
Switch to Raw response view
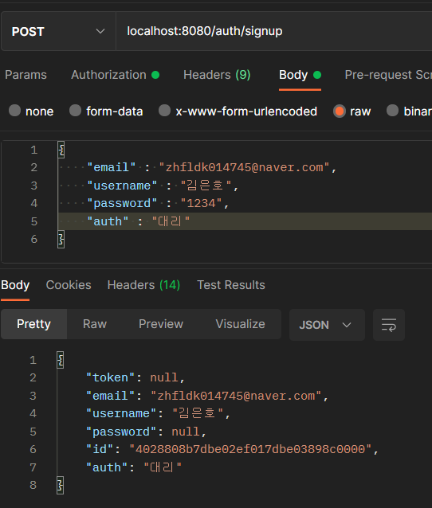tap(95, 324)
